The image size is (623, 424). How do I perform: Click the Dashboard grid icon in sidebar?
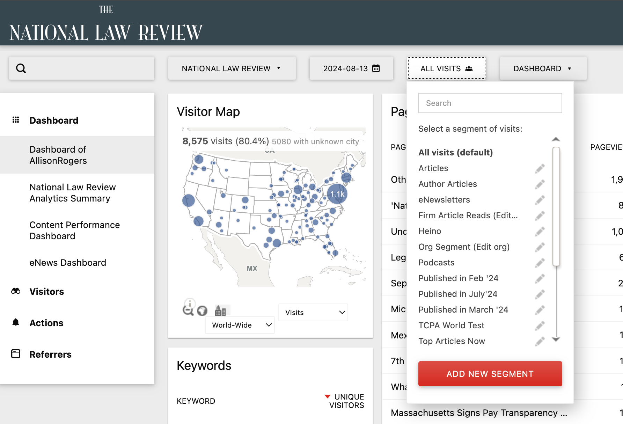(16, 120)
